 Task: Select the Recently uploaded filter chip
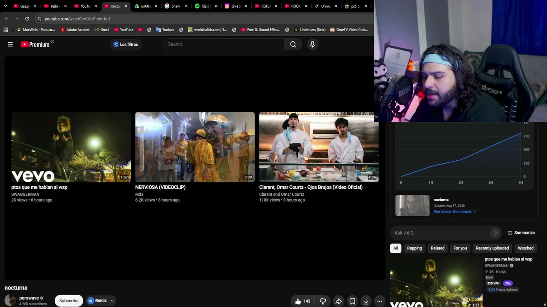492,248
